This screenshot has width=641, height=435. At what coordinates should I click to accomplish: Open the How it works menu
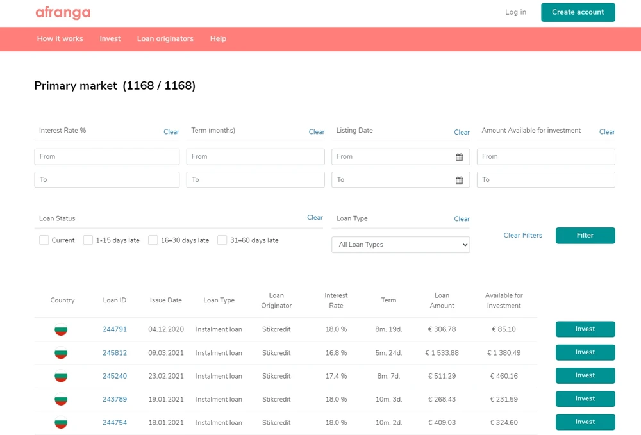[x=60, y=39]
